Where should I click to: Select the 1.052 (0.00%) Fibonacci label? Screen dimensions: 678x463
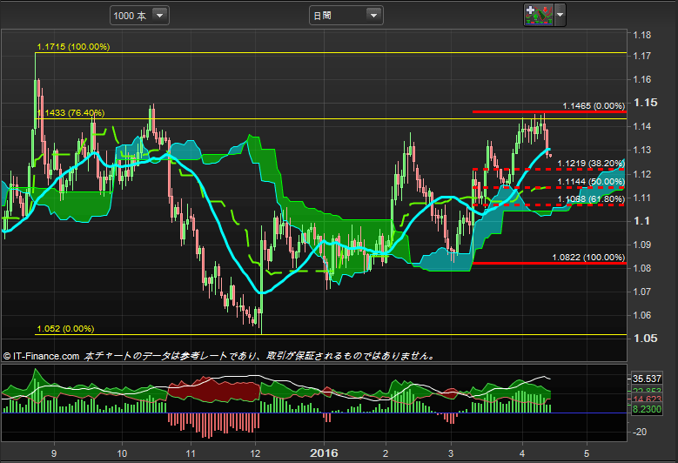[65, 329]
